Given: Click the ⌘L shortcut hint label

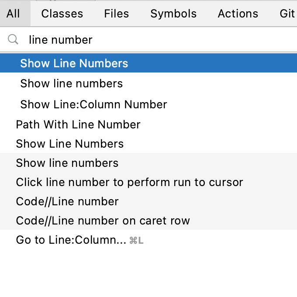Looking at the screenshot, I should (x=136, y=240).
